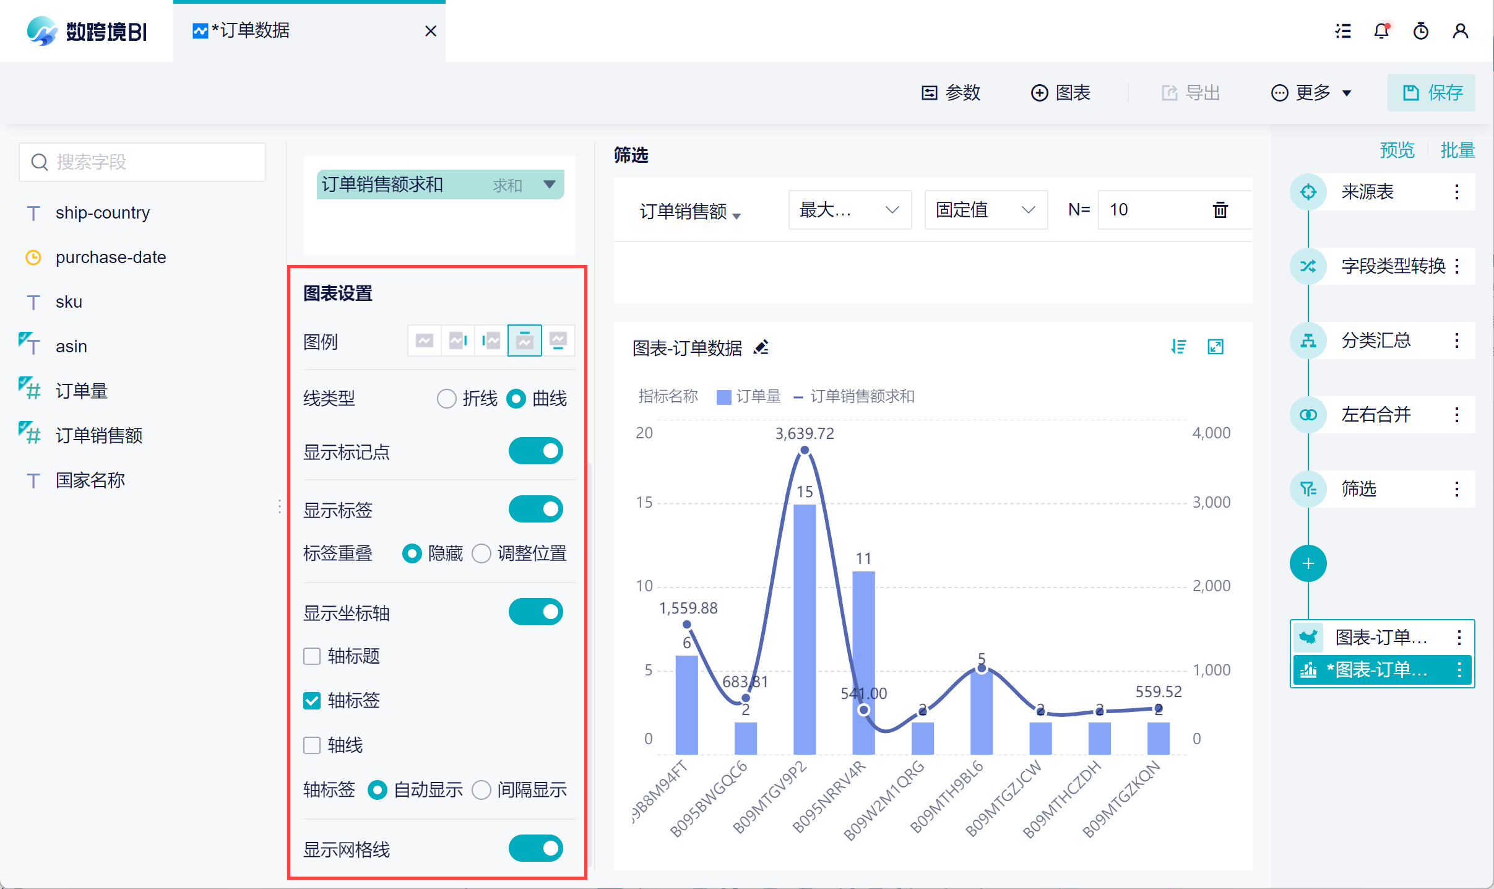Click the 搜索字段 search field
The width and height of the screenshot is (1494, 889).
click(x=142, y=162)
